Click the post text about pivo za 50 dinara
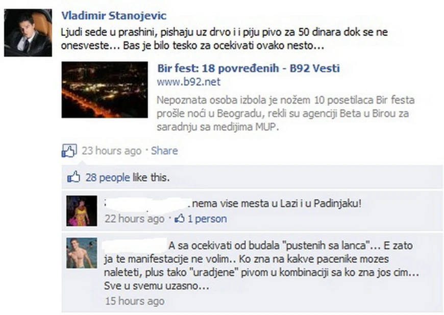Image resolution: width=444 pixels, height=315 pixels. click(x=224, y=38)
